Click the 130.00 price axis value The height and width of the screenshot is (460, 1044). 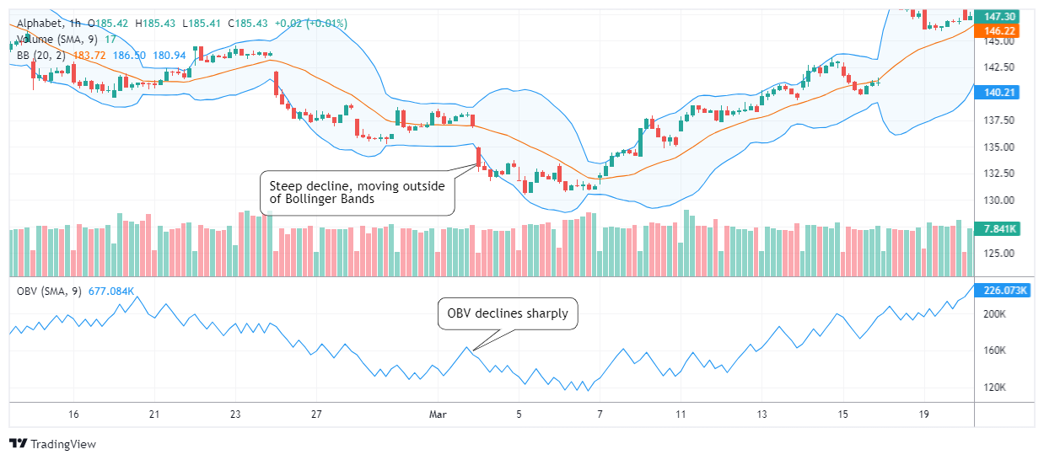(998, 201)
